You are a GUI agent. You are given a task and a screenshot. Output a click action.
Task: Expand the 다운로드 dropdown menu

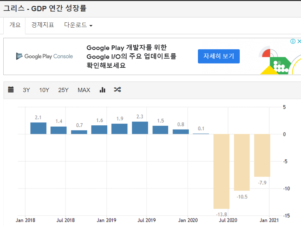point(78,25)
